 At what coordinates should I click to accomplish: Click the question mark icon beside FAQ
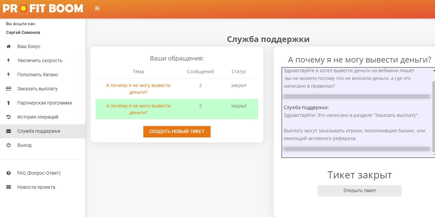9,173
